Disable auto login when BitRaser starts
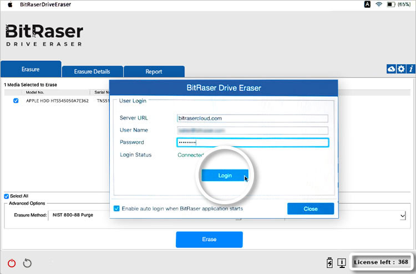 tap(116, 209)
